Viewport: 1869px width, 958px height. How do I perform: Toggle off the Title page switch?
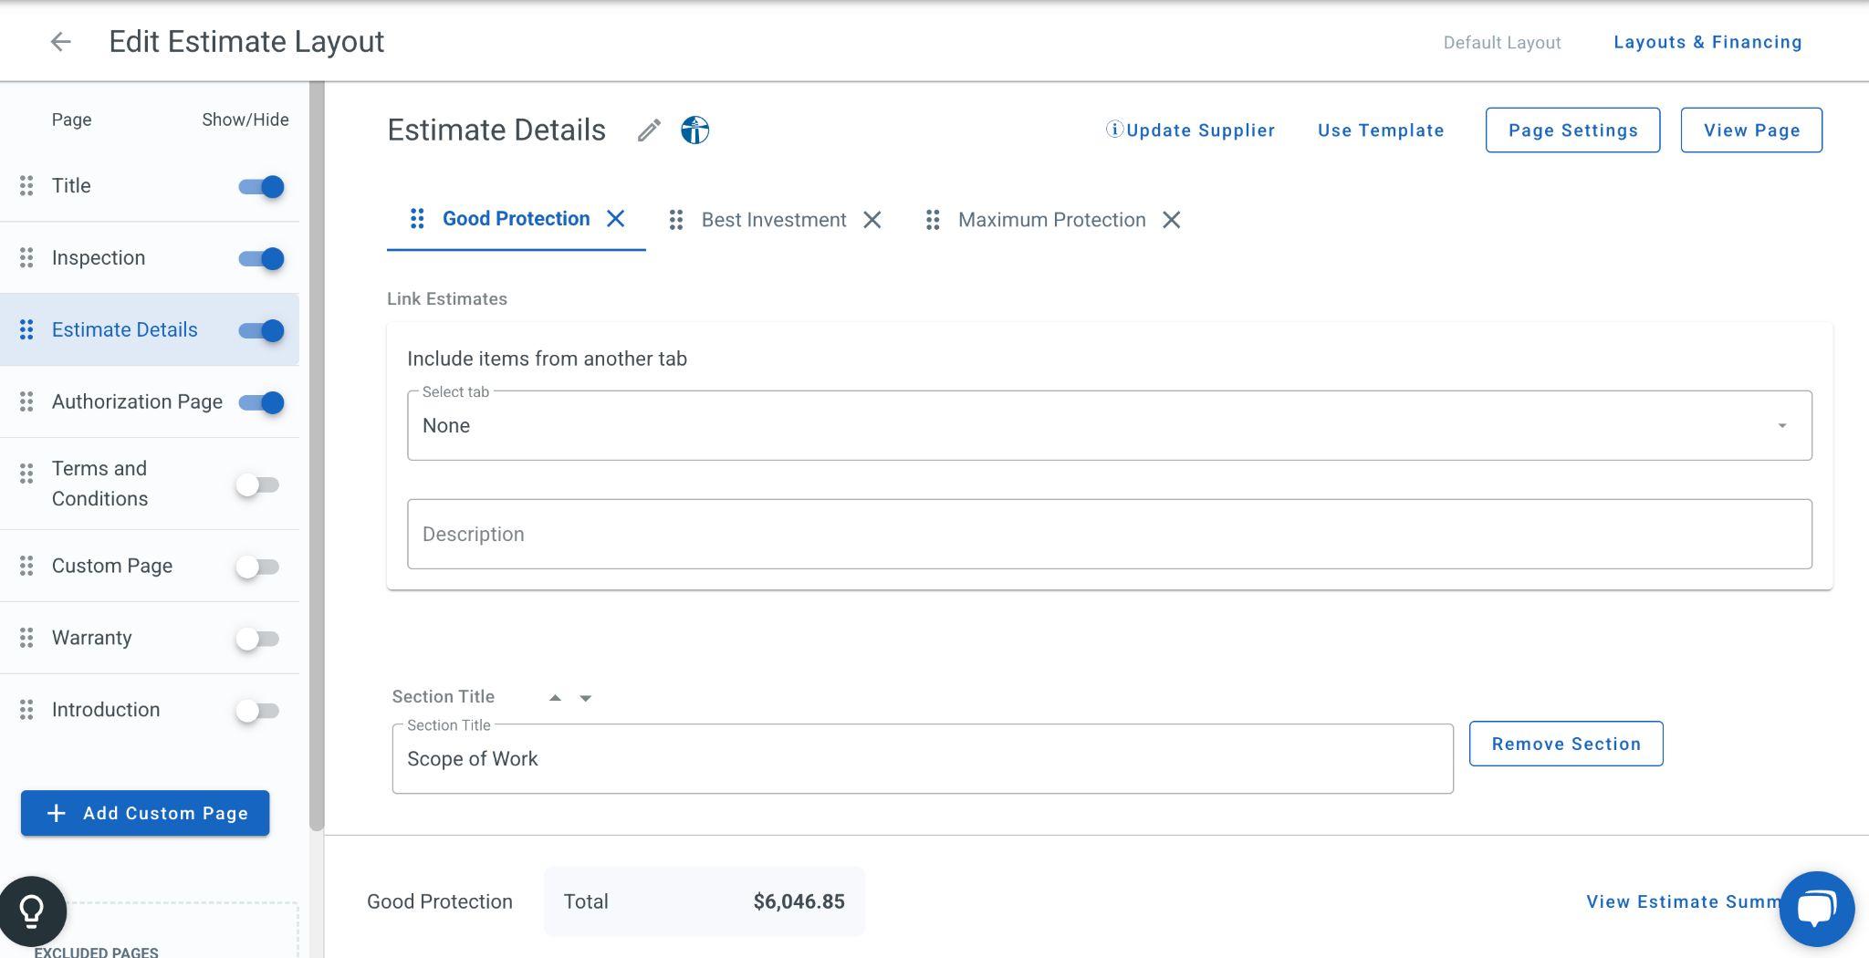(262, 187)
